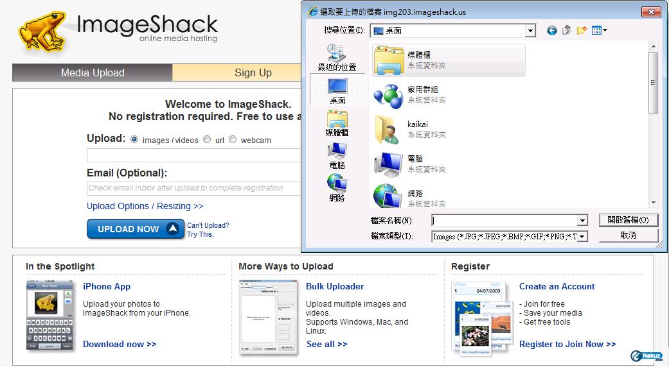Click the file list scroll down arrow

click(653, 203)
